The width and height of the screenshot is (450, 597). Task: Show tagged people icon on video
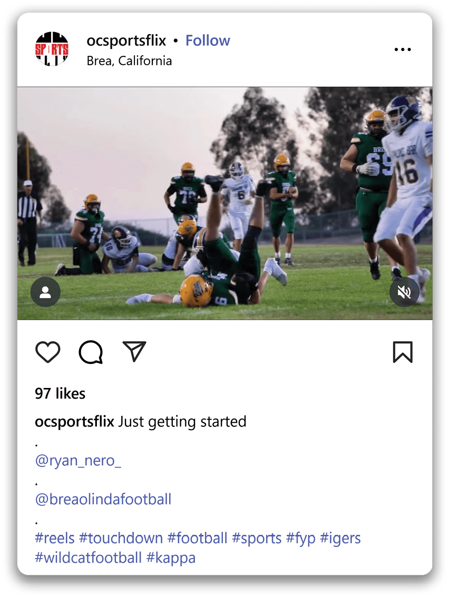pos(45,292)
